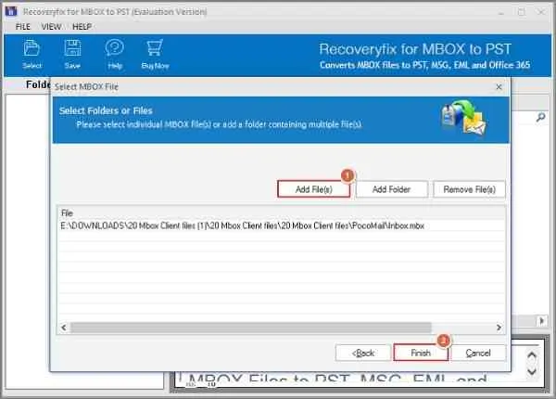Screen dimensions: 556x399
Task: Click the Save toolbar icon
Action: pos(72,55)
